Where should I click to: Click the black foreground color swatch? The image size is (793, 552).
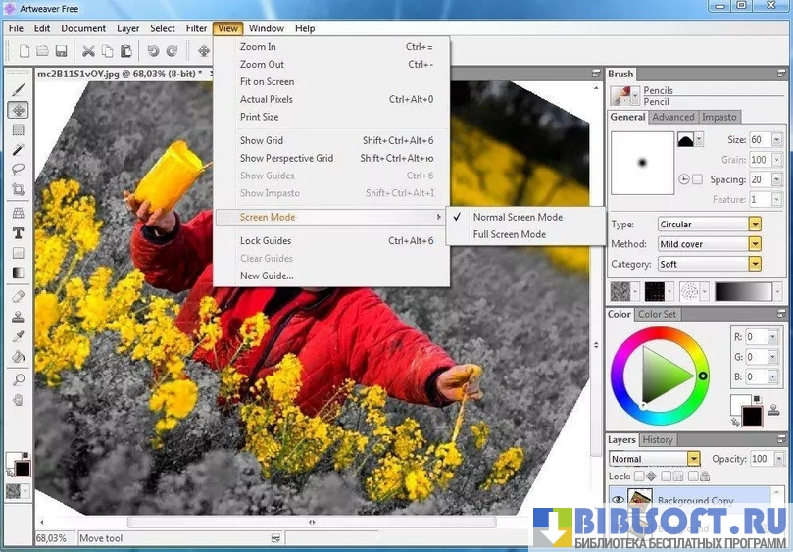tap(751, 416)
